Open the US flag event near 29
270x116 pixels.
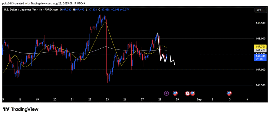(x=175, y=93)
